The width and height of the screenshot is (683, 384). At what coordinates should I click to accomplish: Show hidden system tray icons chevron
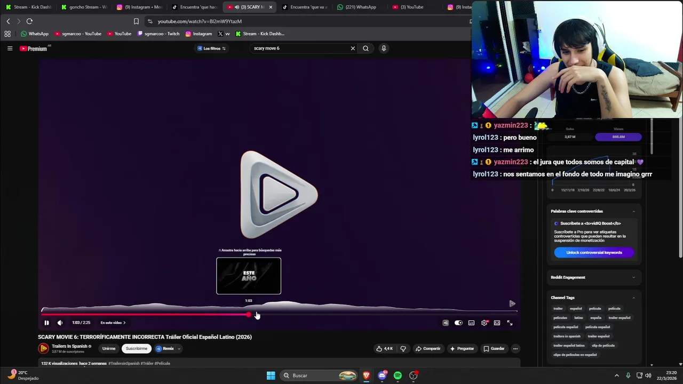(617, 375)
